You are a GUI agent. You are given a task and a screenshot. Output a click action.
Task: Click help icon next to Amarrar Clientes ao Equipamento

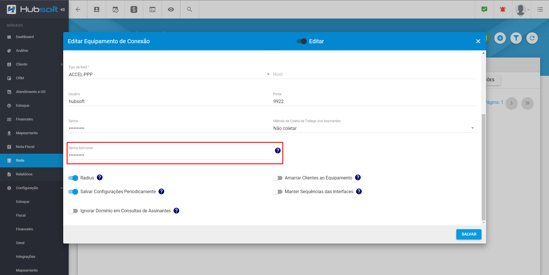point(358,177)
